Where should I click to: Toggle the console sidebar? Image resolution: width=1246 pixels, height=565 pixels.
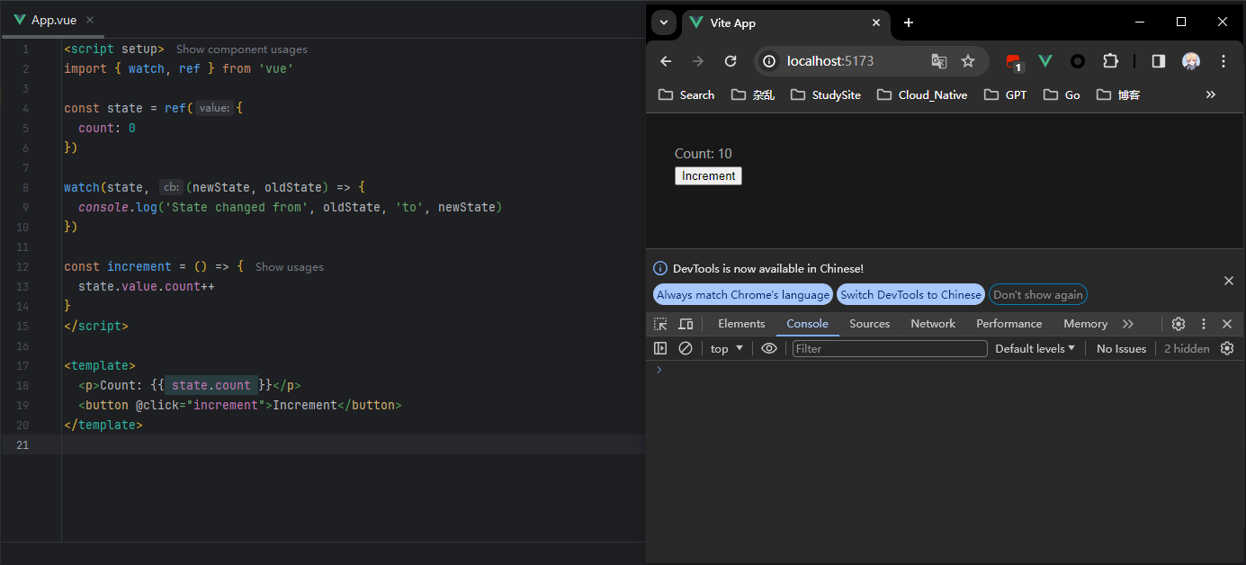(x=660, y=348)
